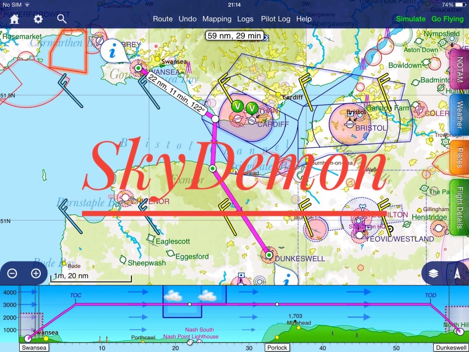The image size is (469, 352).
Task: Open the Mapping menu
Action: point(217,19)
